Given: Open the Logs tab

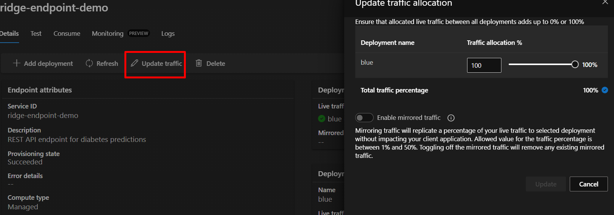Looking at the screenshot, I should [168, 33].
